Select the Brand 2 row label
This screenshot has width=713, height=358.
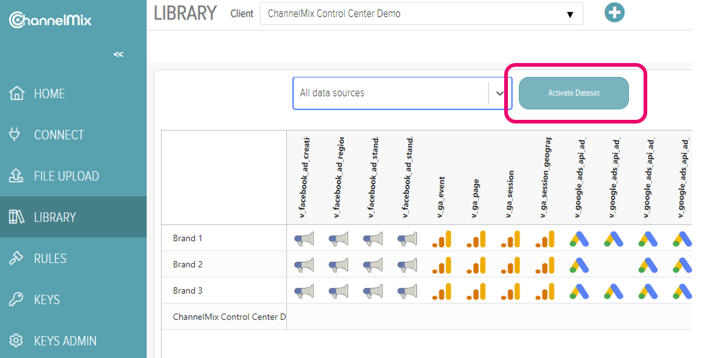188,264
